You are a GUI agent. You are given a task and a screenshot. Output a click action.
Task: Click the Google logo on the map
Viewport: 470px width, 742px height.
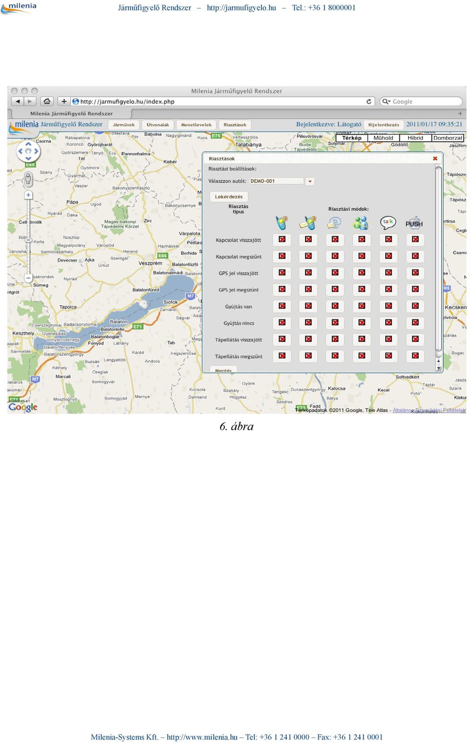pos(23,407)
